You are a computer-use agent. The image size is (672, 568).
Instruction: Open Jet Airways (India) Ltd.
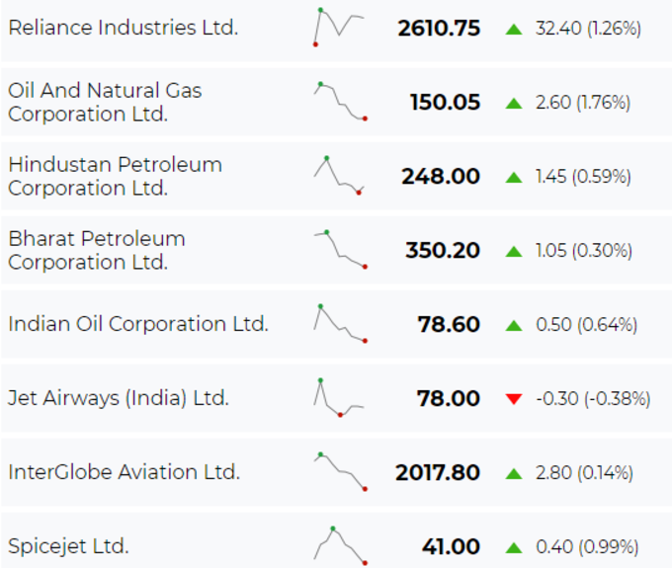pyautogui.click(x=119, y=398)
